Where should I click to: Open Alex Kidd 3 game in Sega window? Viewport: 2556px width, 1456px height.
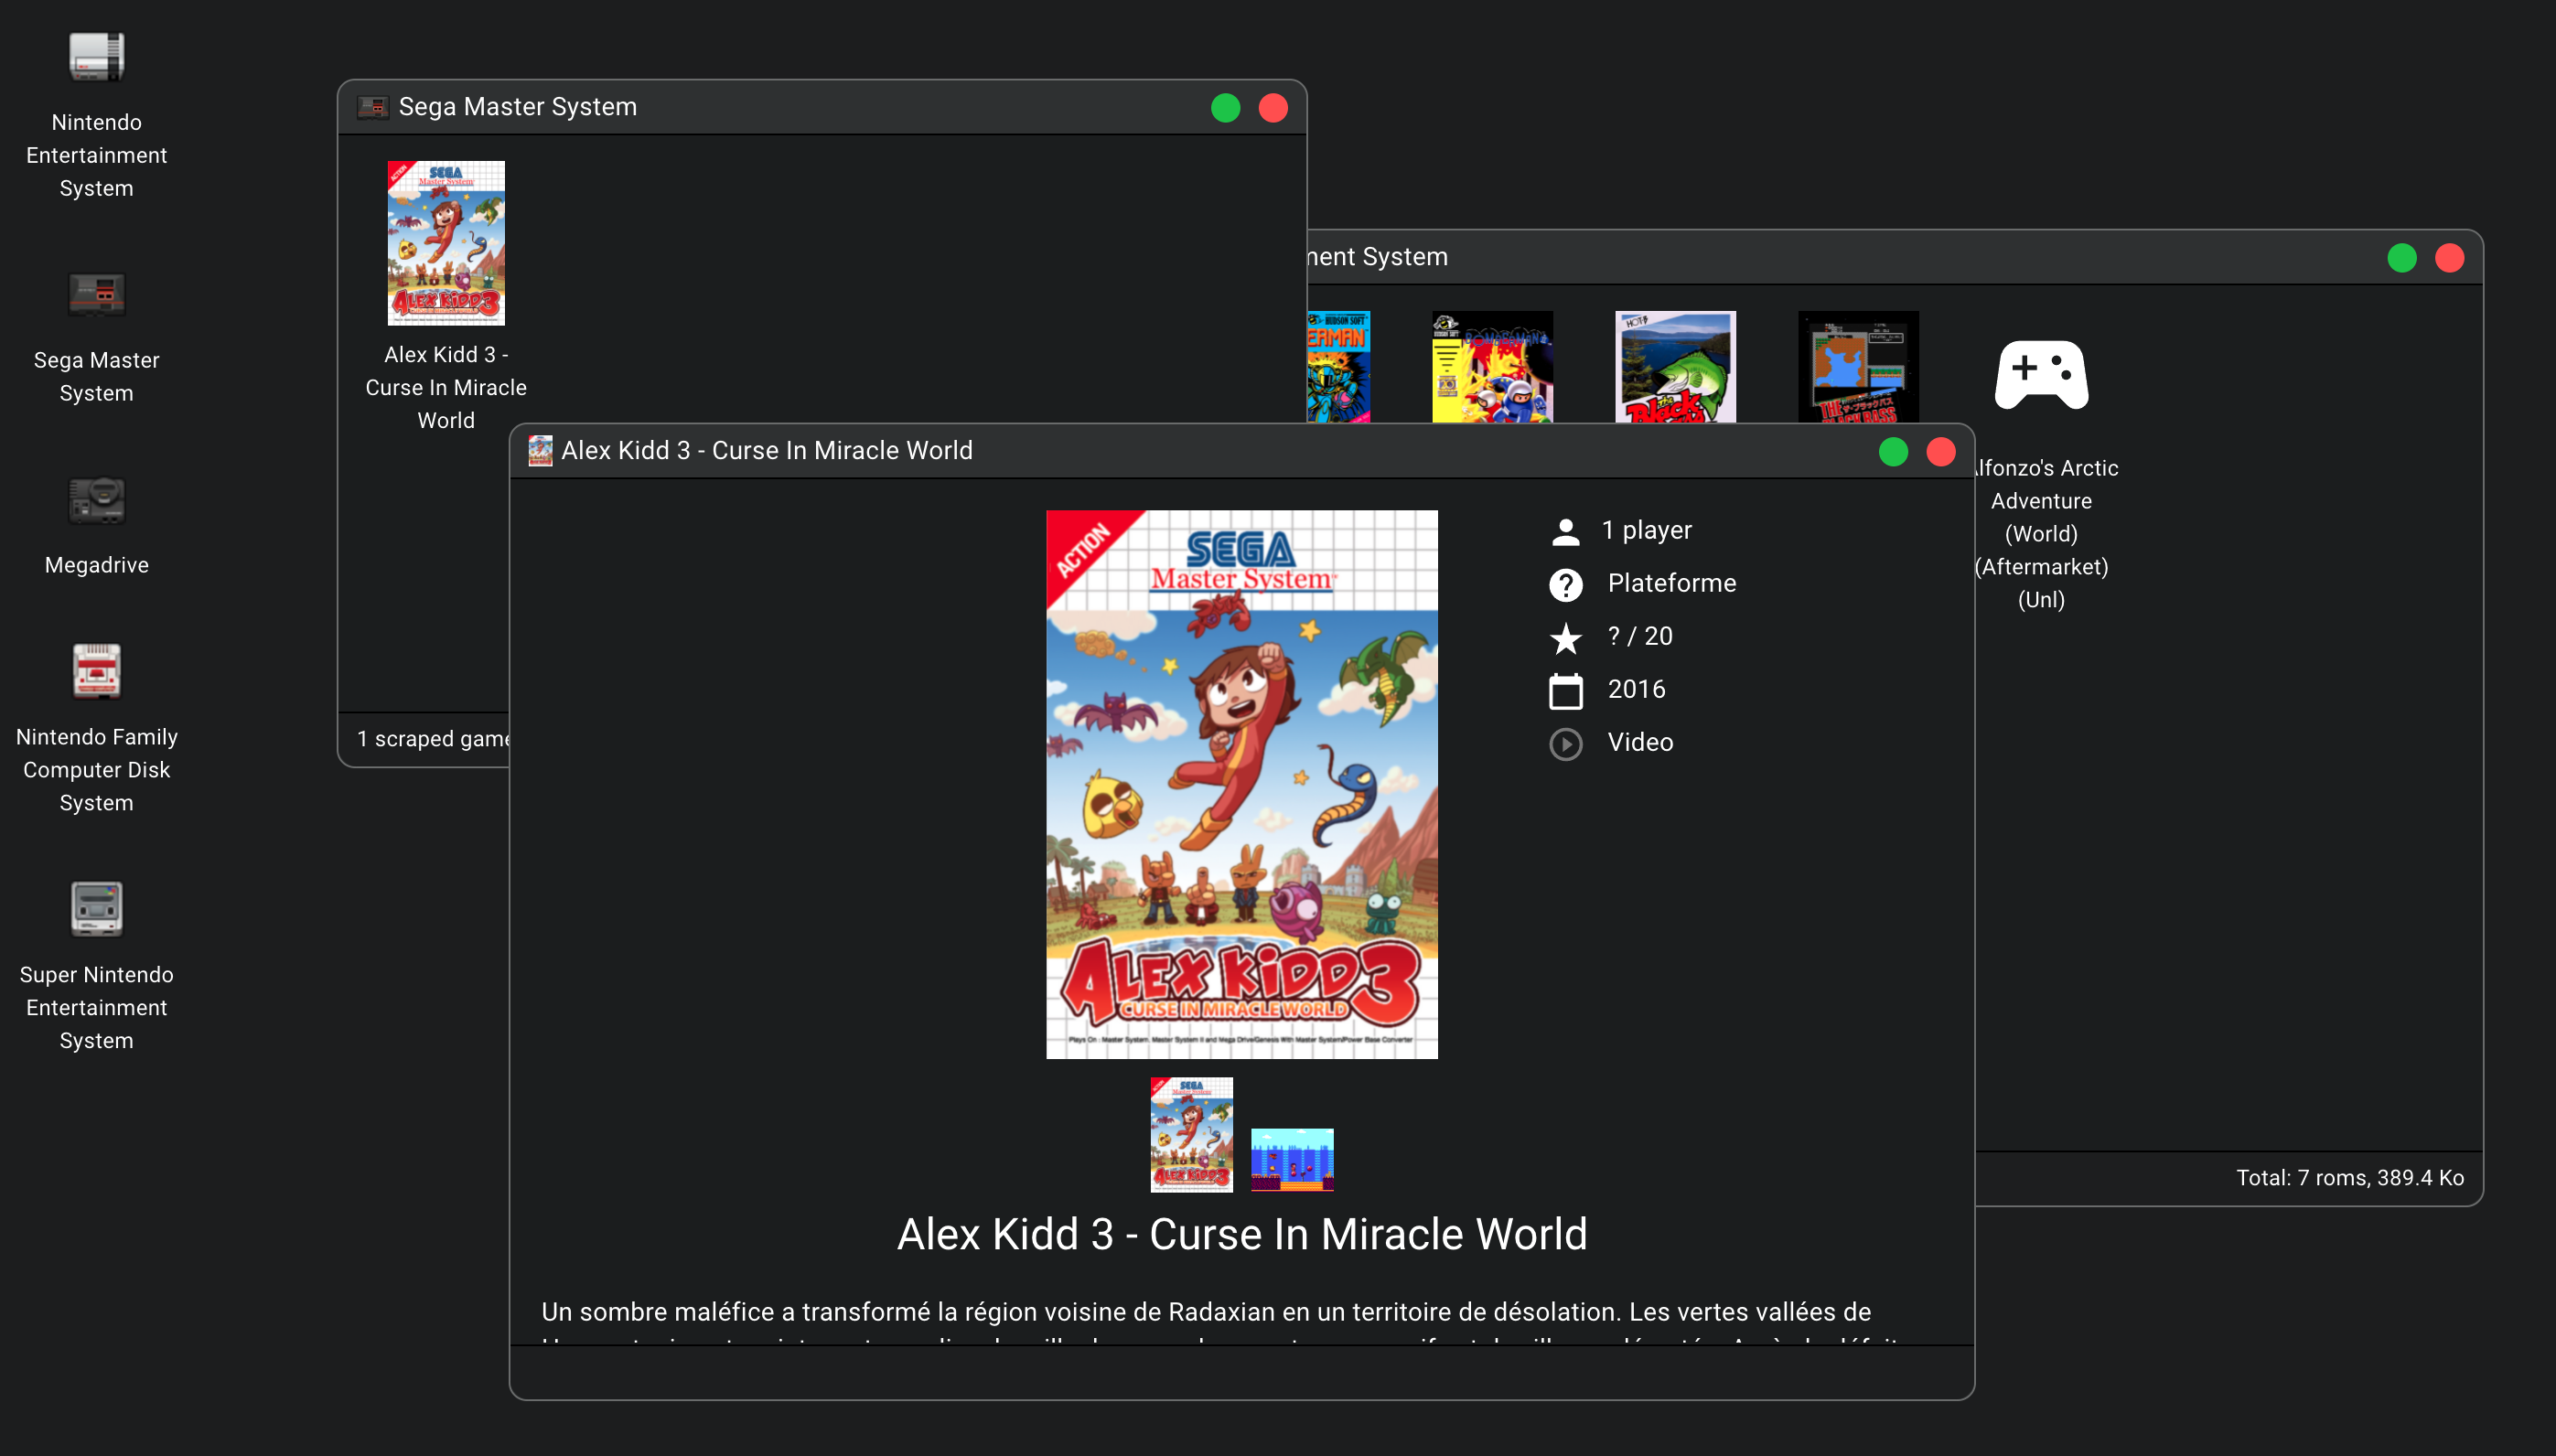446,243
